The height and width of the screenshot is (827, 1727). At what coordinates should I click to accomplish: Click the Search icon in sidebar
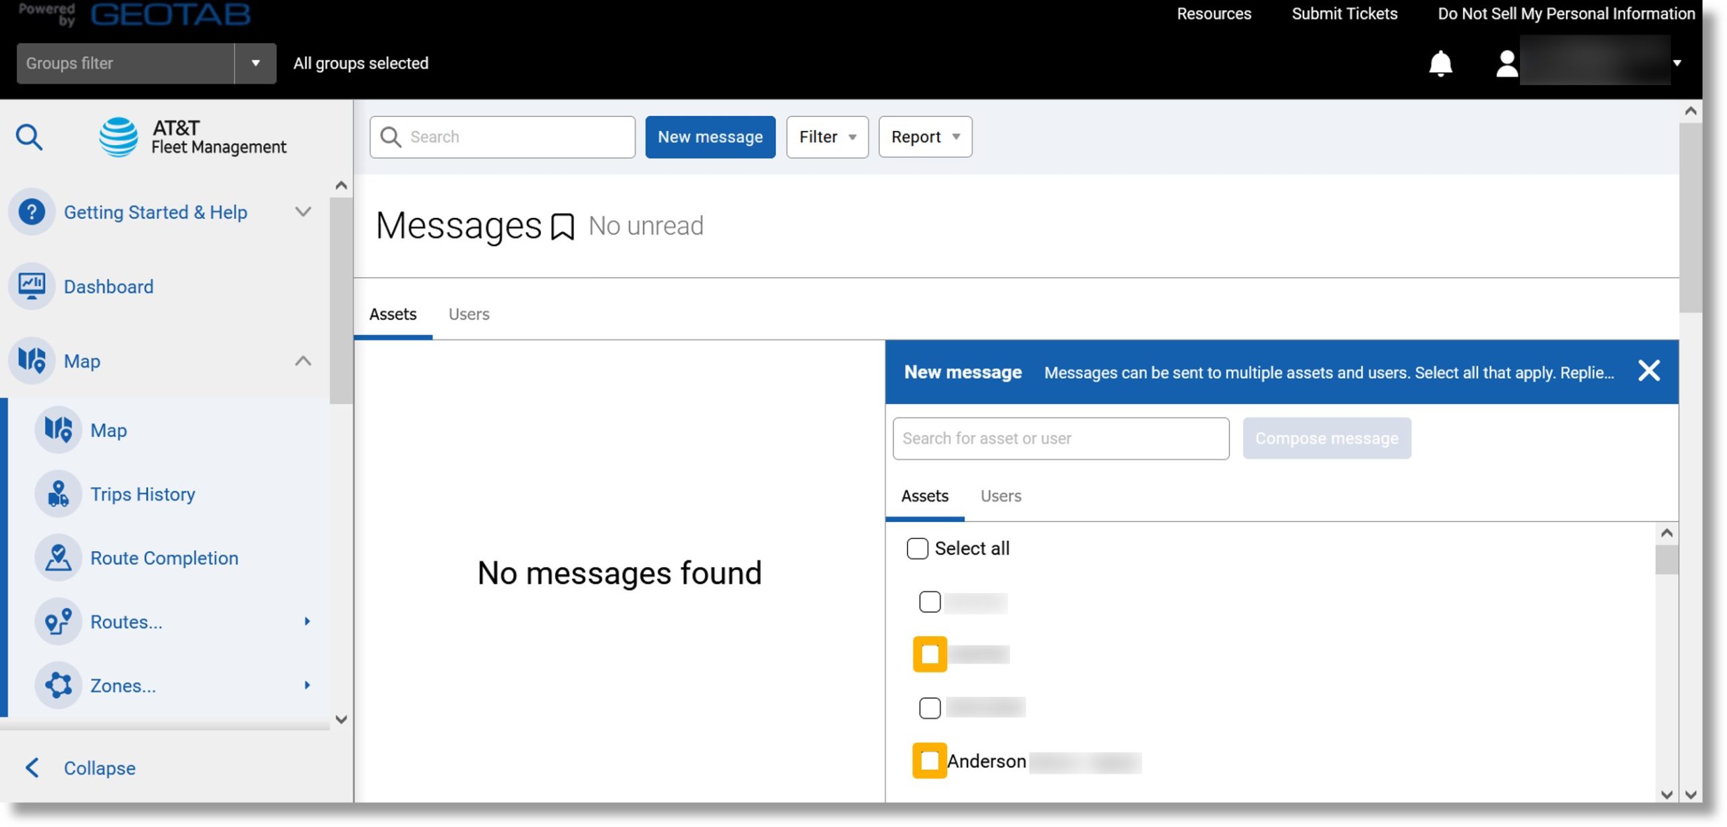point(28,136)
